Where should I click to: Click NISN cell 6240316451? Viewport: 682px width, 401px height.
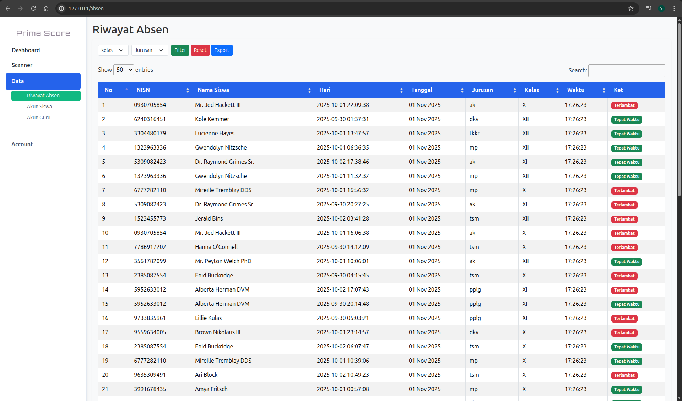(150, 119)
